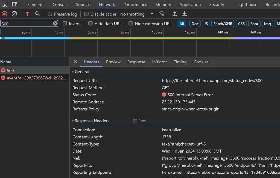Screen dimensions: 280x178
Task: Collapse the Response Headers section
Action: coord(73,121)
